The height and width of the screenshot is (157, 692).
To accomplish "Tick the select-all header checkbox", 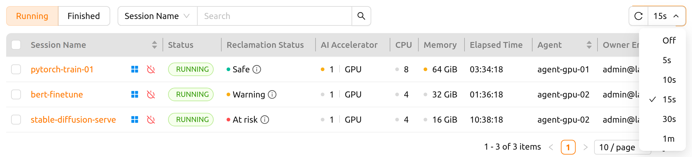I will (x=16, y=45).
